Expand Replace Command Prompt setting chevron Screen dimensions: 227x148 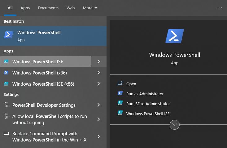pyautogui.click(x=99, y=137)
